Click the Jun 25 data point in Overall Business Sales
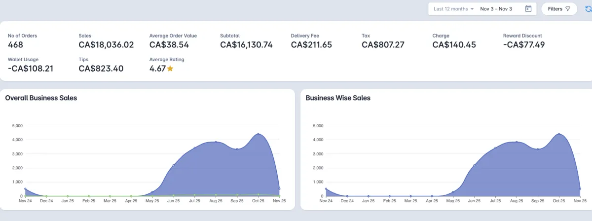The height and width of the screenshot is (221, 592). tap(174, 165)
